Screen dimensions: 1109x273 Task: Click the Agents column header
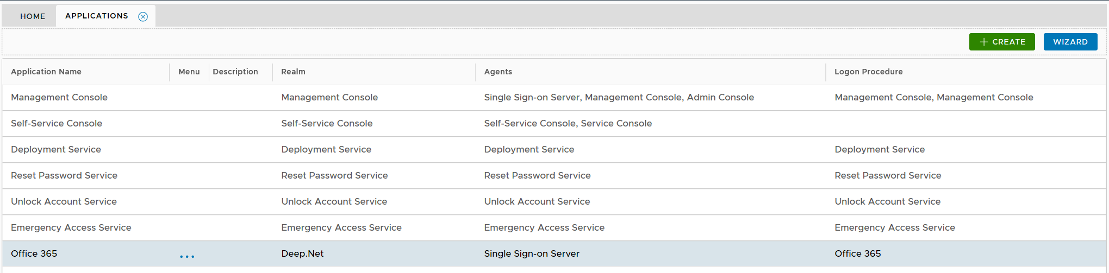(x=498, y=72)
